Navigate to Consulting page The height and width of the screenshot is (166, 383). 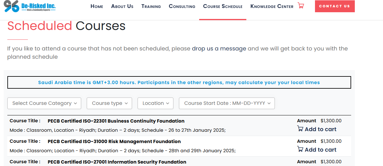click(182, 6)
